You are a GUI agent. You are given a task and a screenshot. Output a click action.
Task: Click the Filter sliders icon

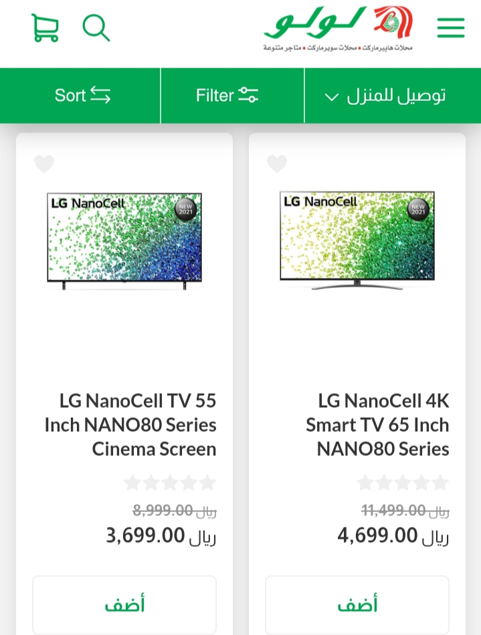pyautogui.click(x=248, y=95)
